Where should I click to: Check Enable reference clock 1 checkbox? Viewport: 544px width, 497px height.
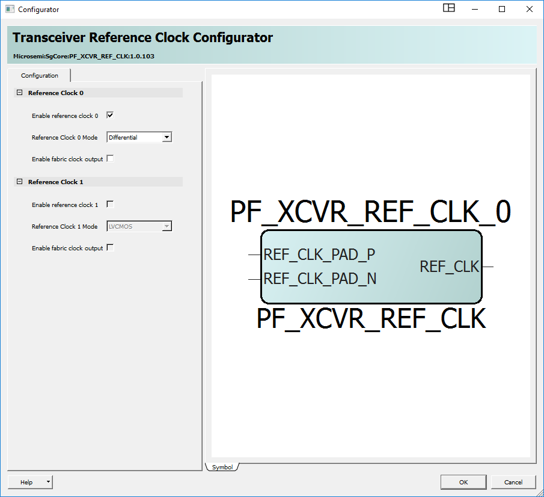[110, 205]
